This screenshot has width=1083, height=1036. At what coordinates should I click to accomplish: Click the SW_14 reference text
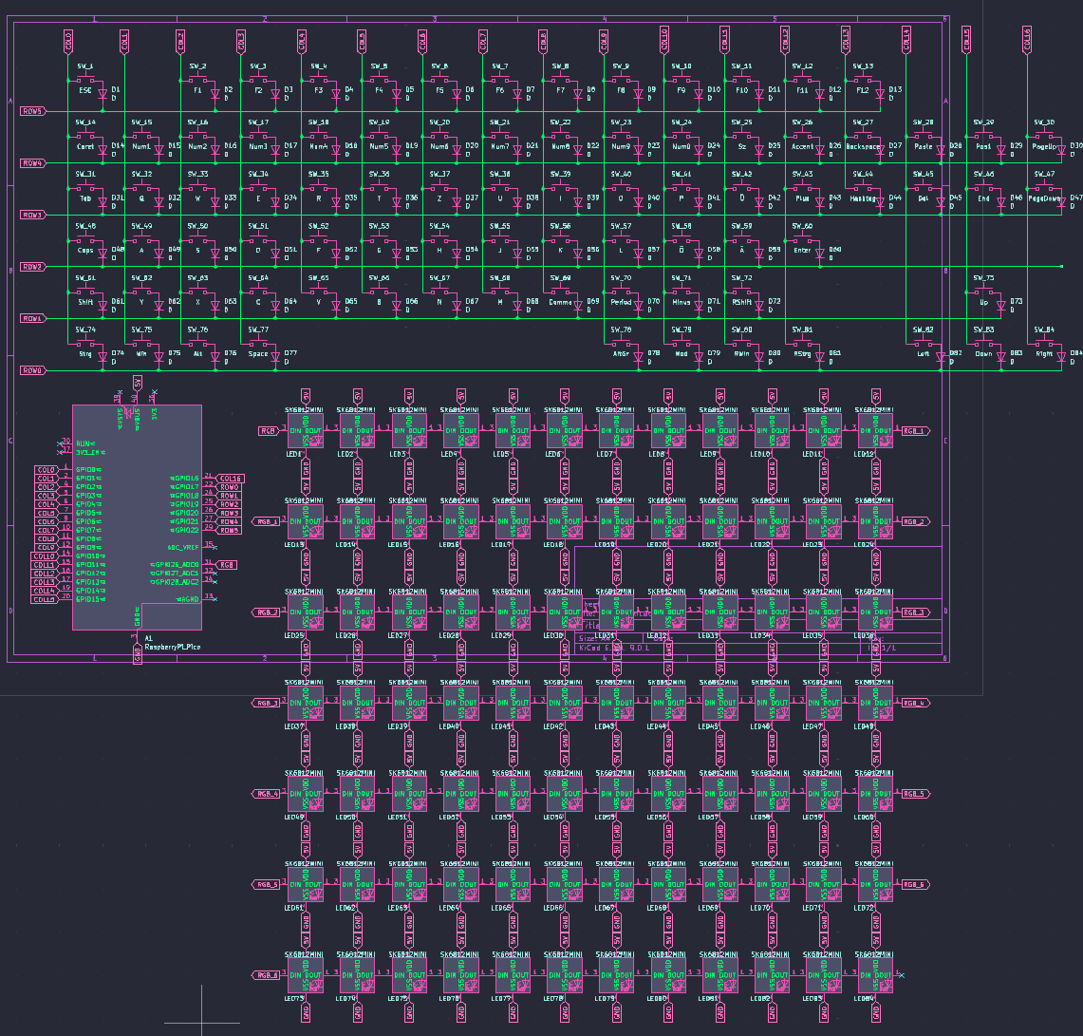85,122
